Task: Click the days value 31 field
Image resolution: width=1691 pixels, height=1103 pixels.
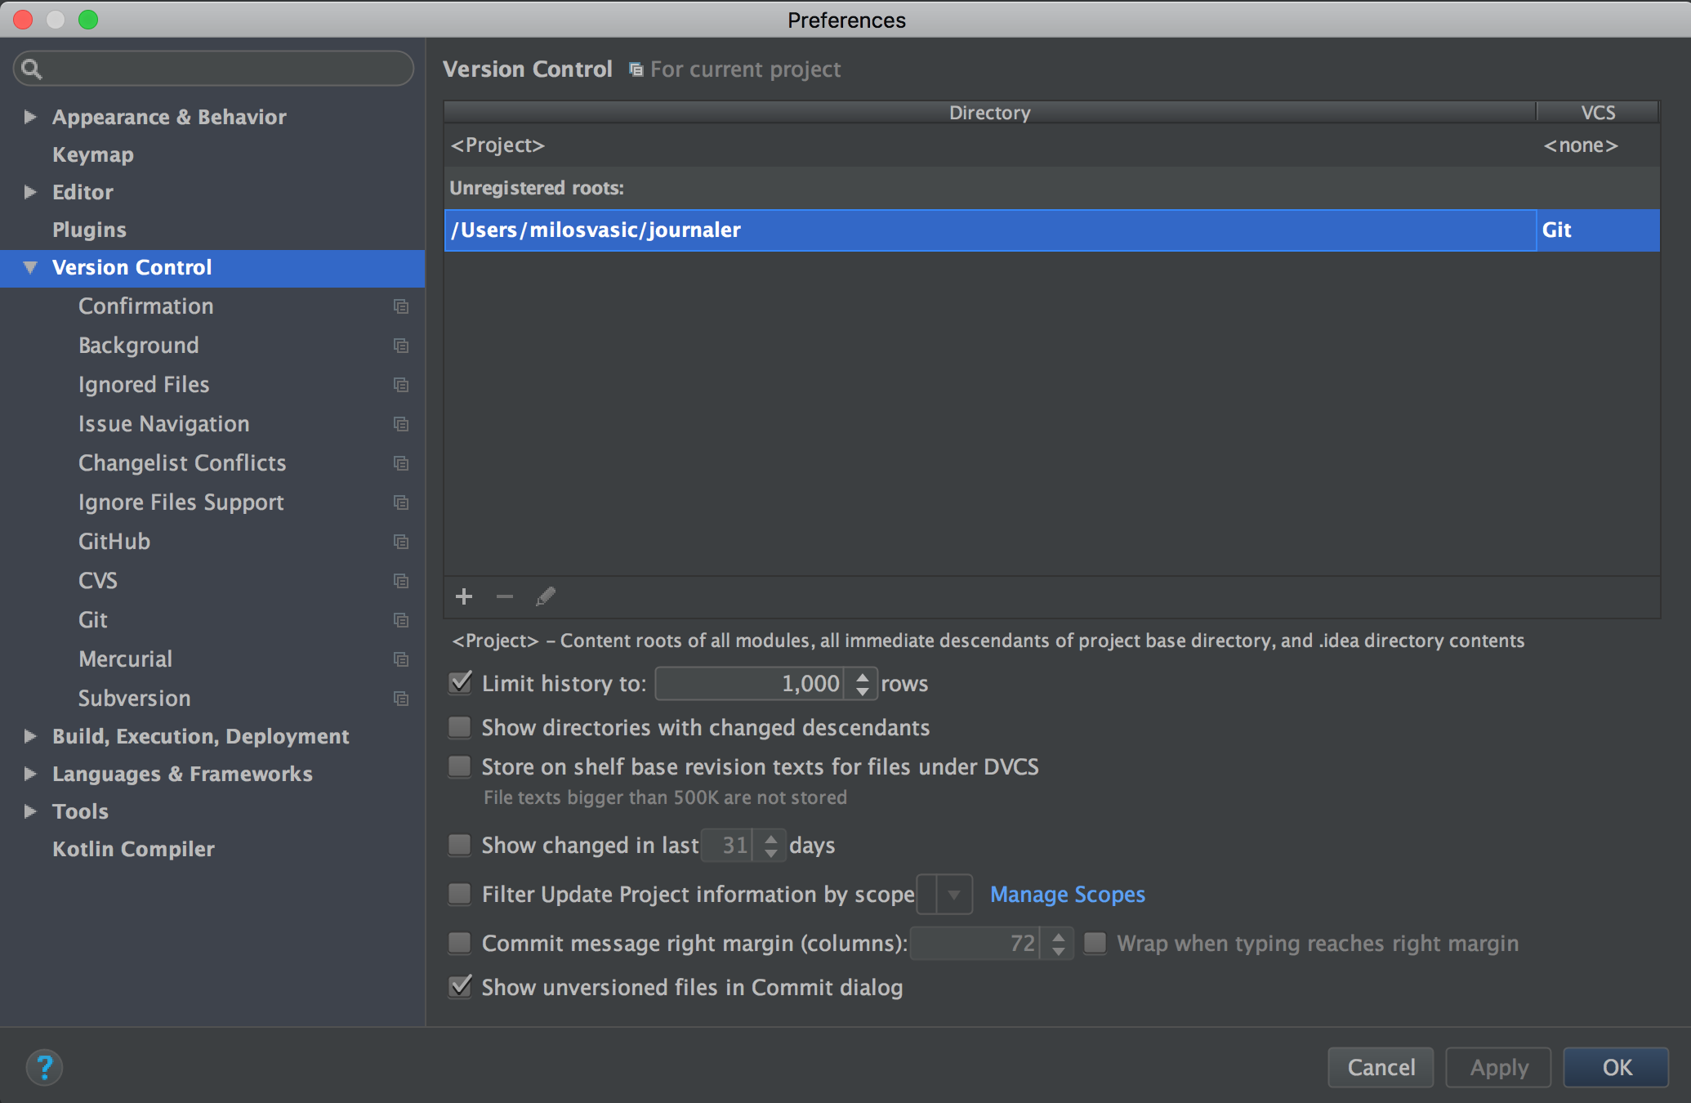Action: (x=727, y=846)
